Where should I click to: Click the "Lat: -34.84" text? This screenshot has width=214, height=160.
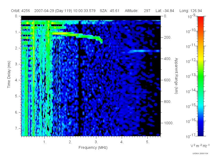165,11
